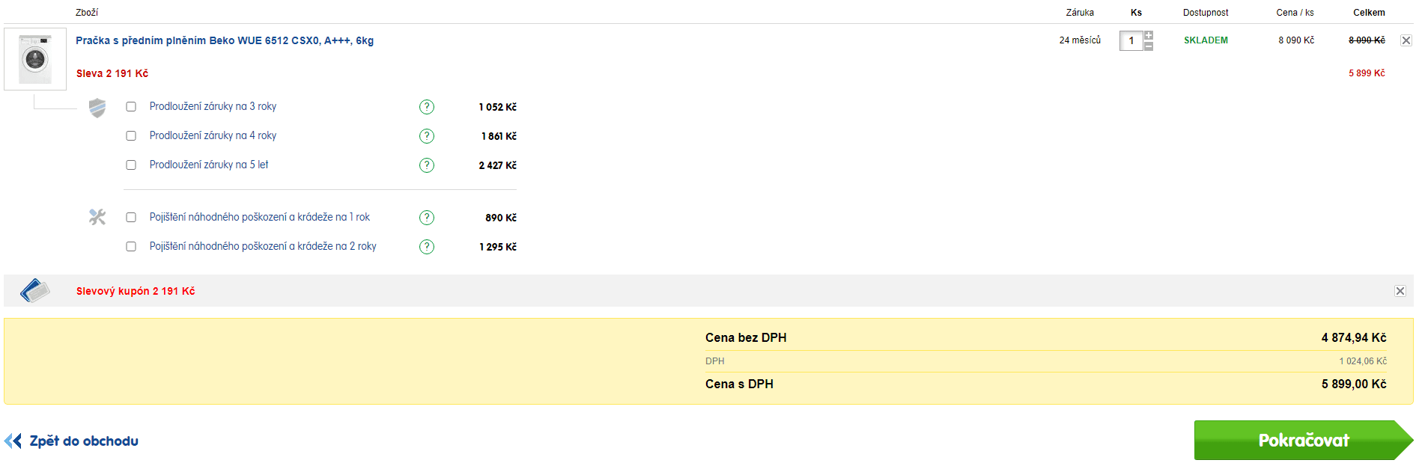Click the crossed-out total 8 090 Kč

[1367, 40]
